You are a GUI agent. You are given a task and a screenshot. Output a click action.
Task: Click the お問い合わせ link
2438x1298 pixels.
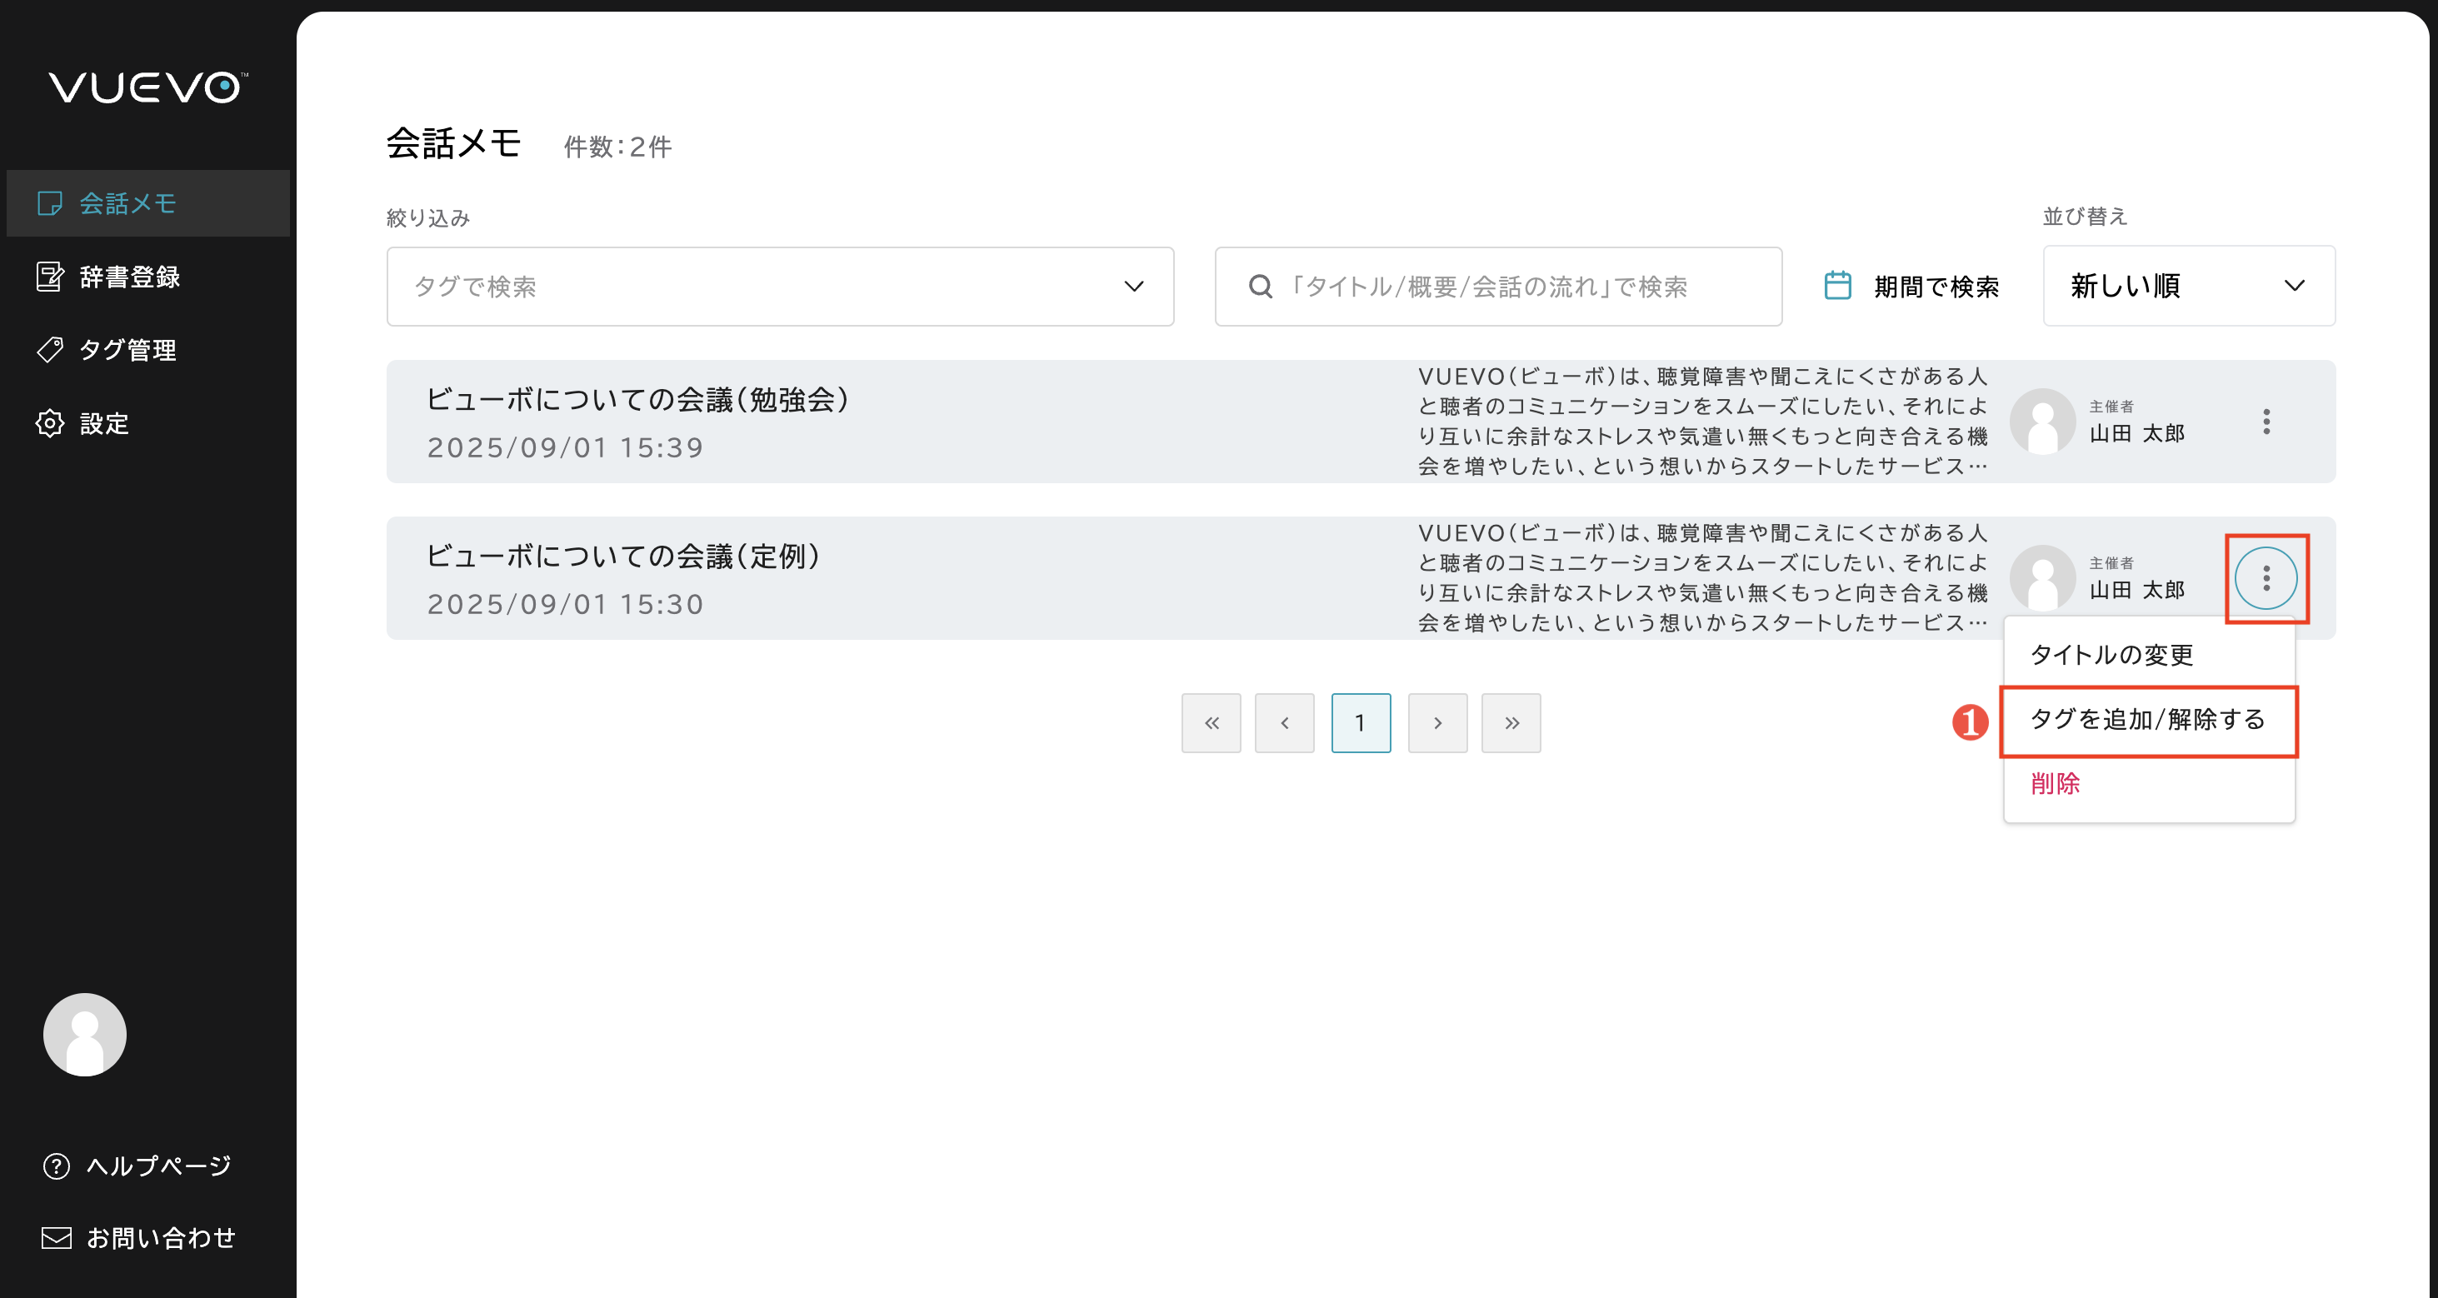[160, 1237]
